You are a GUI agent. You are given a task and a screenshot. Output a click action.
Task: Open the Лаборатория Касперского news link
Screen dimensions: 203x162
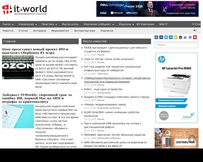(117, 80)
